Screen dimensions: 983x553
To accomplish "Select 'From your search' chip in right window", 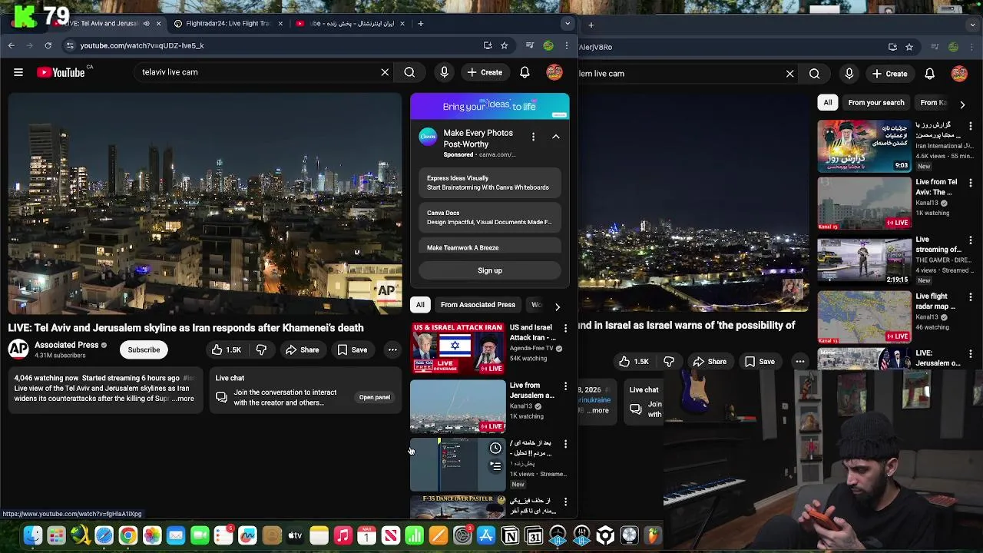I will [876, 102].
